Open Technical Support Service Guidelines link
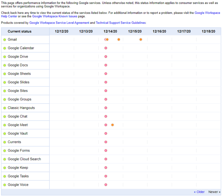The width and height of the screenshot is (222, 196). click(x=121, y=23)
